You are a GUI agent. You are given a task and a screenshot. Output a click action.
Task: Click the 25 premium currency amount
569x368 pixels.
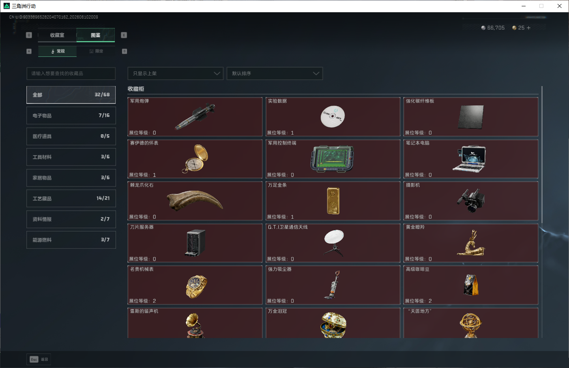[521, 28]
